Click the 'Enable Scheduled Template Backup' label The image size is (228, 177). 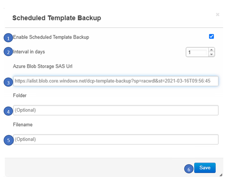point(51,37)
